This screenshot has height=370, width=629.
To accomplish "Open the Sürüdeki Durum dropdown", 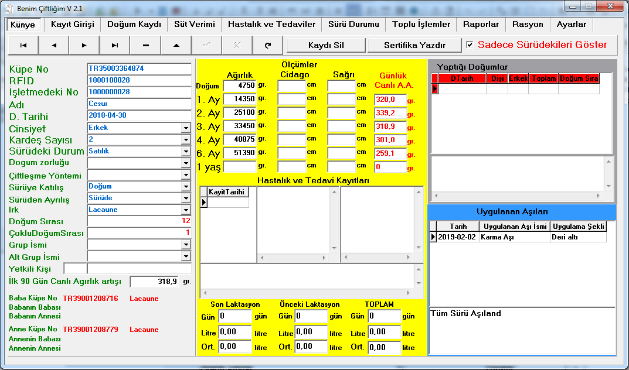I will pos(186,151).
